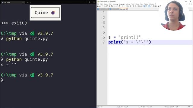Click line number 6 in the margin
Viewport: 193px width, 108px height.
pos(104,37)
